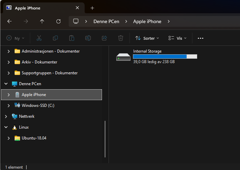
Task: Open the Sorter sort dropdown
Action: pyautogui.click(x=147, y=38)
